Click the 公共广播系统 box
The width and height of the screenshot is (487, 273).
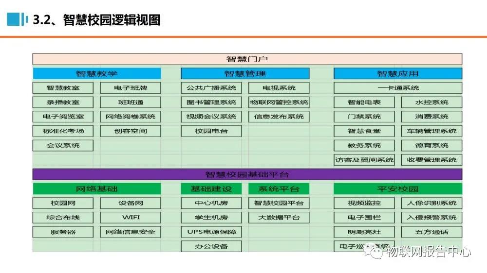coord(211,88)
